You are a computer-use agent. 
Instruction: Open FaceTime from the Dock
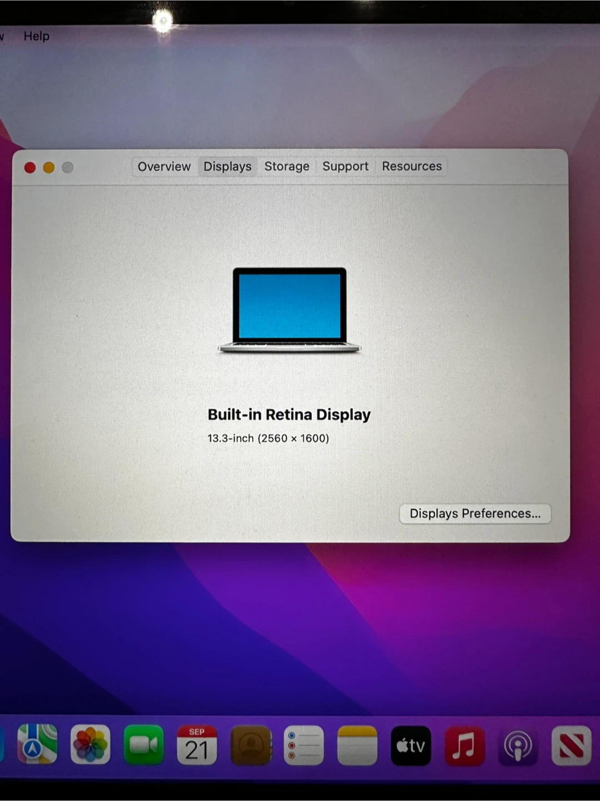(x=144, y=744)
